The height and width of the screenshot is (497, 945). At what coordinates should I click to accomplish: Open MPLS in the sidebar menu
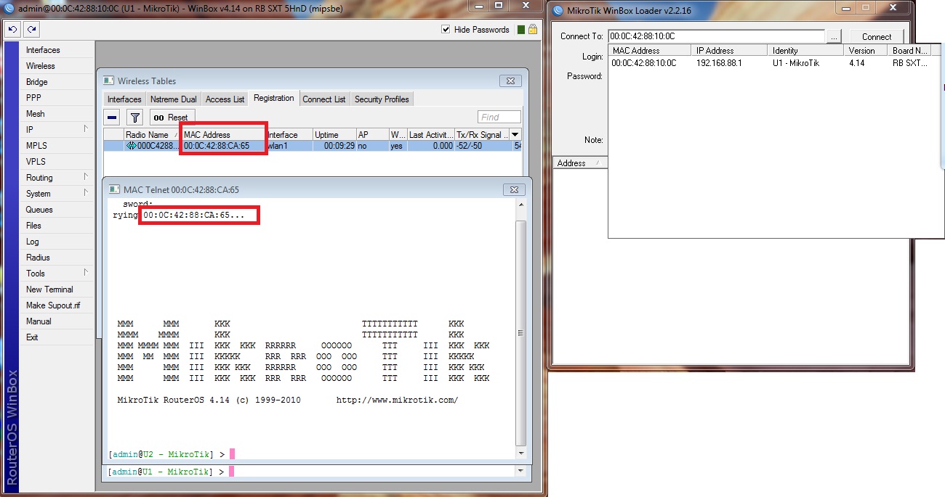[x=57, y=146]
